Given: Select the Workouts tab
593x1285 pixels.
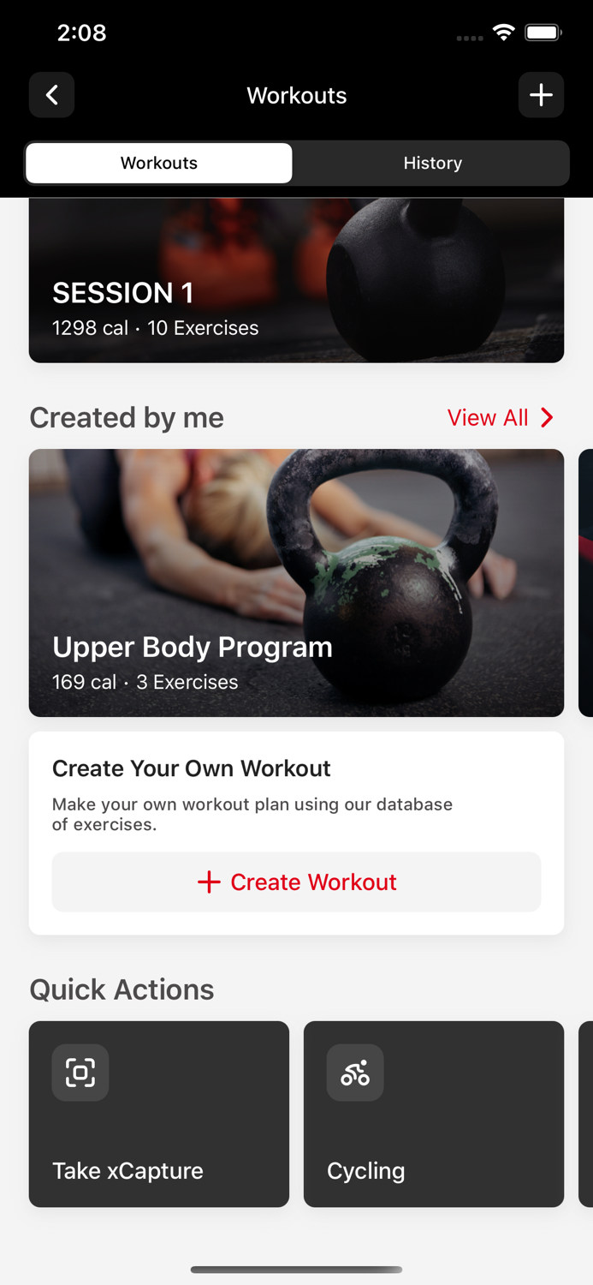Looking at the screenshot, I should pos(159,163).
